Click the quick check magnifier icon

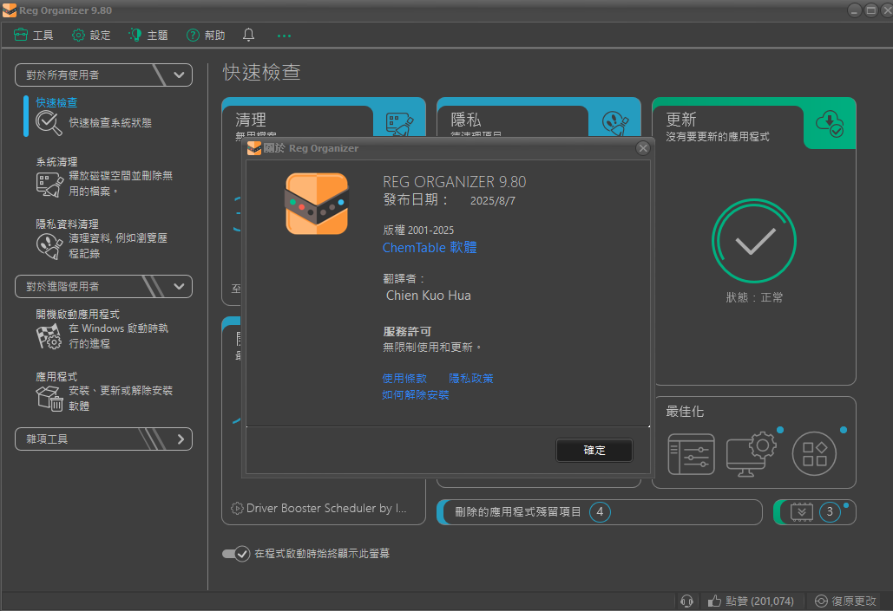point(49,123)
